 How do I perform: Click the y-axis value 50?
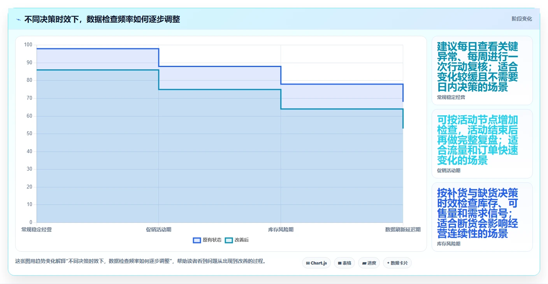click(x=29, y=134)
